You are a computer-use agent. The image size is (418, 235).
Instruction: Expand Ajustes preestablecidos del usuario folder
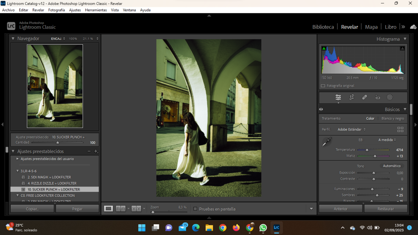pos(18,159)
